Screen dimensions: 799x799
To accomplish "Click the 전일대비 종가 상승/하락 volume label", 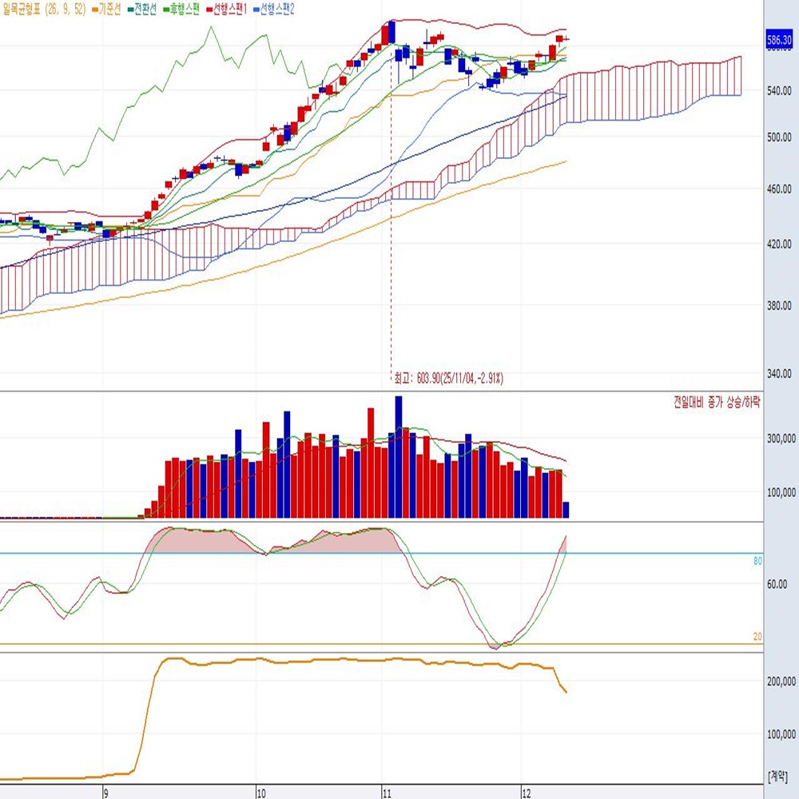I will coord(717,402).
